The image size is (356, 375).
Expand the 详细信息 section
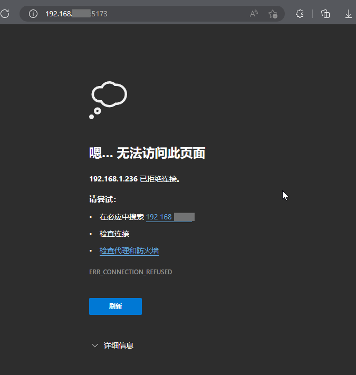click(x=113, y=345)
